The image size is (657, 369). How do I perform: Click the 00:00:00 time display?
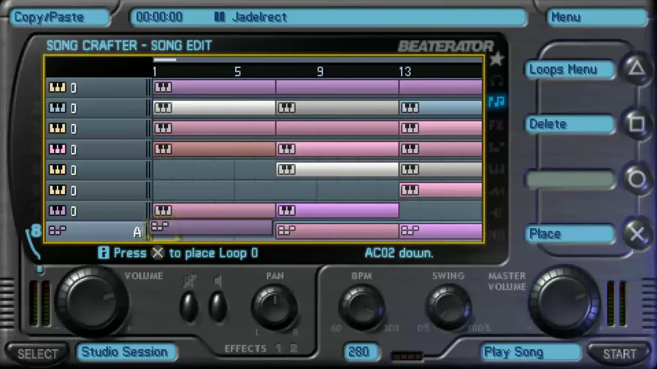coord(160,18)
